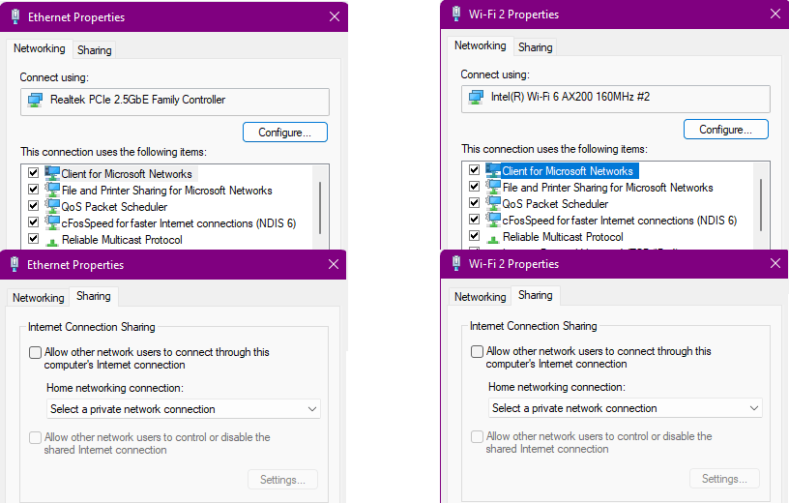Click cFosSpeed icon in Wi-Fi 2 items list

(x=493, y=220)
